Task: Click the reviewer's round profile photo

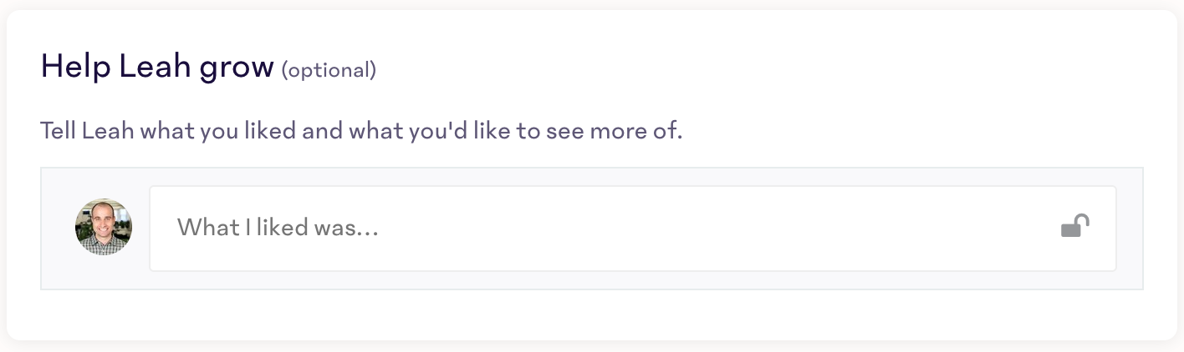Action: click(104, 227)
